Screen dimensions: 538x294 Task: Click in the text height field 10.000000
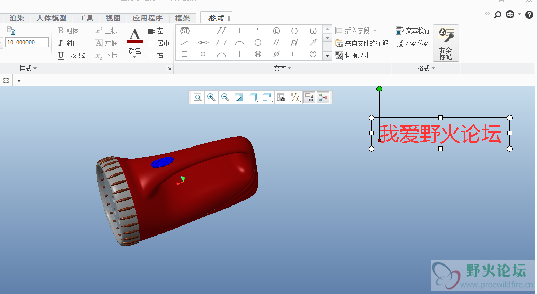click(27, 42)
